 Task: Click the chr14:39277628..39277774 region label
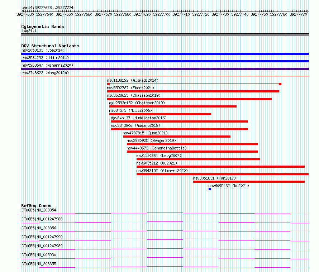pos(47,8)
